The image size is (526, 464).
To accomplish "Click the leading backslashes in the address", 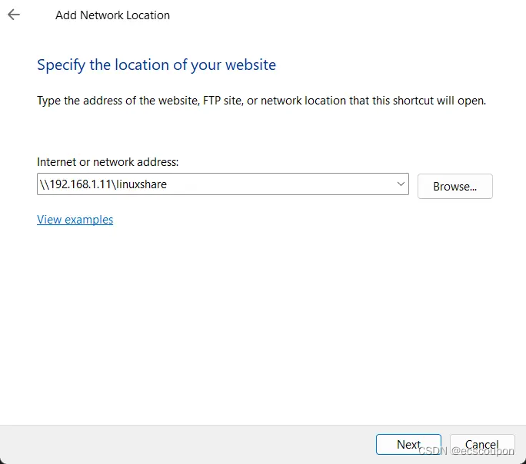I will click(x=43, y=184).
